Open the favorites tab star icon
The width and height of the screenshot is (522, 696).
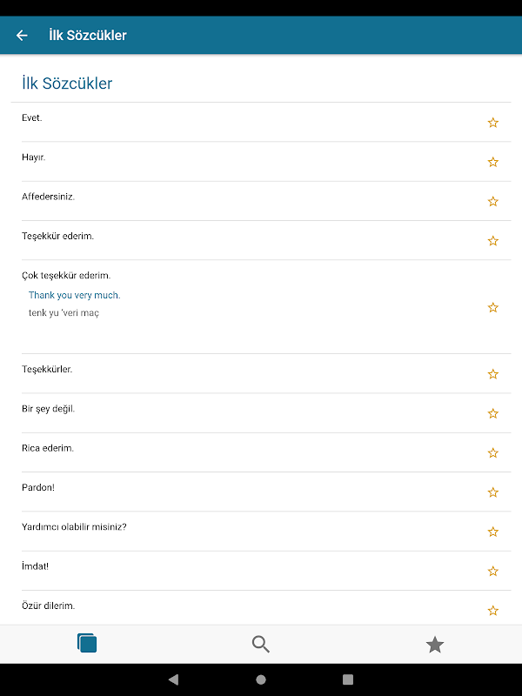point(435,645)
